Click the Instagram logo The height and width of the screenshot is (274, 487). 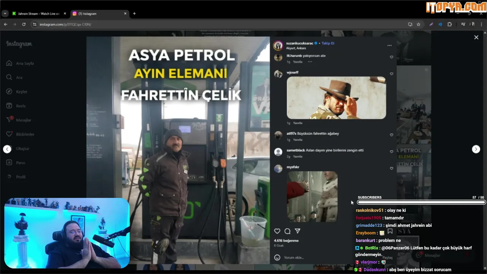point(19,44)
